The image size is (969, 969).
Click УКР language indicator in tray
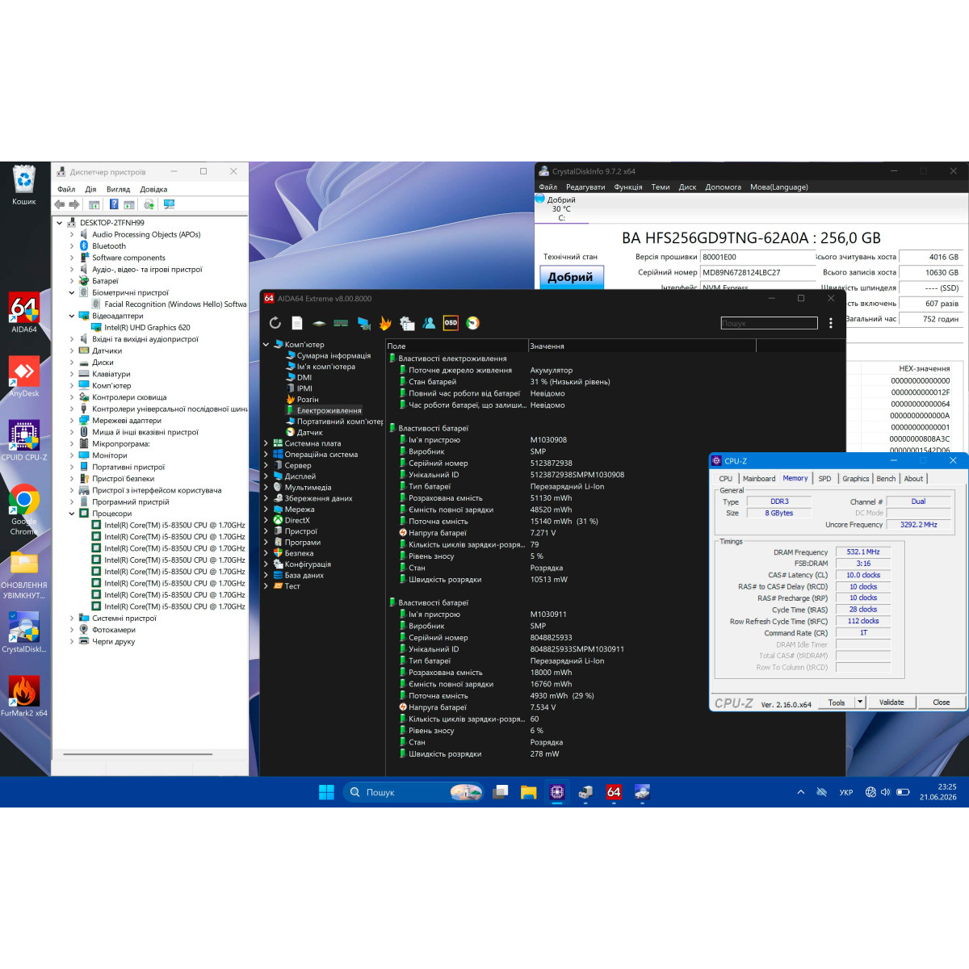(846, 792)
